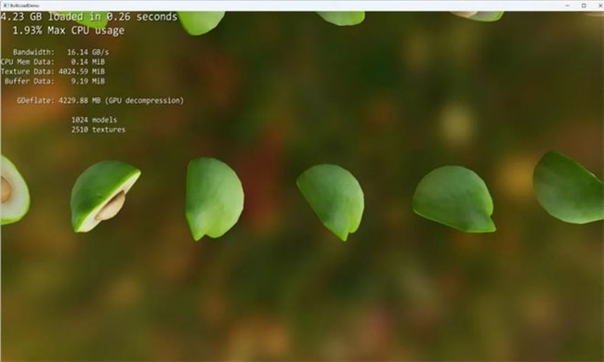
Task: Click the '1.93% Max CPU usage' readout
Action: [x=68, y=31]
